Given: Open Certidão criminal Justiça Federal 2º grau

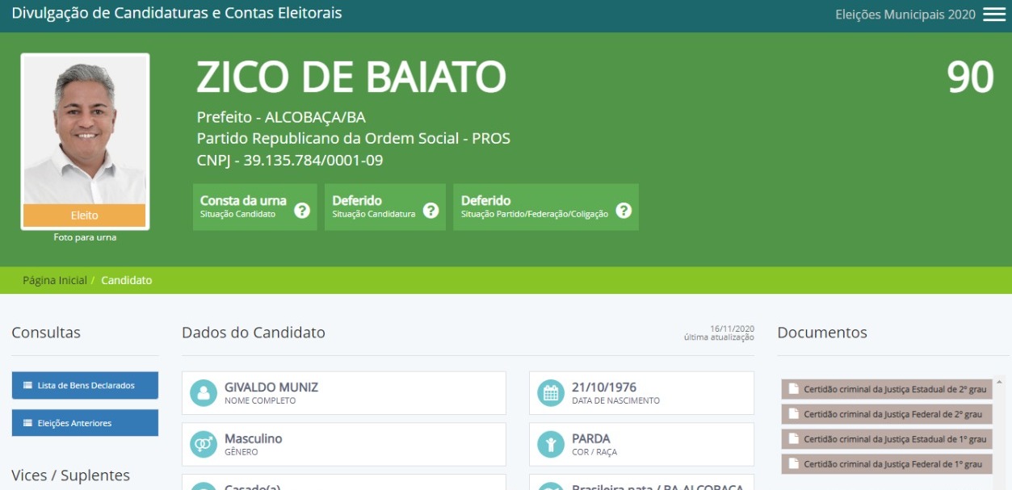Looking at the screenshot, I should coord(886,414).
